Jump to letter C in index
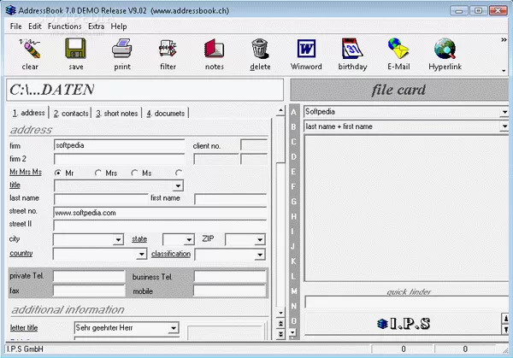Image resolution: width=513 pixels, height=358 pixels. click(x=293, y=142)
